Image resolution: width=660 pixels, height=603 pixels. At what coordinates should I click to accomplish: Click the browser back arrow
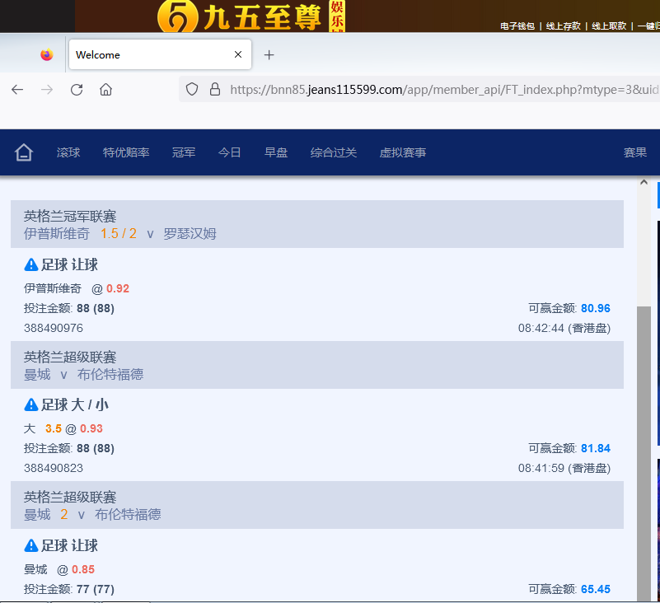pos(17,90)
